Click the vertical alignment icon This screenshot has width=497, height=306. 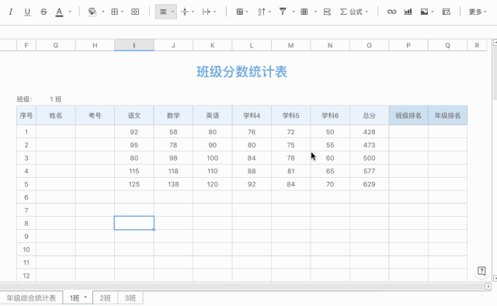(x=185, y=12)
